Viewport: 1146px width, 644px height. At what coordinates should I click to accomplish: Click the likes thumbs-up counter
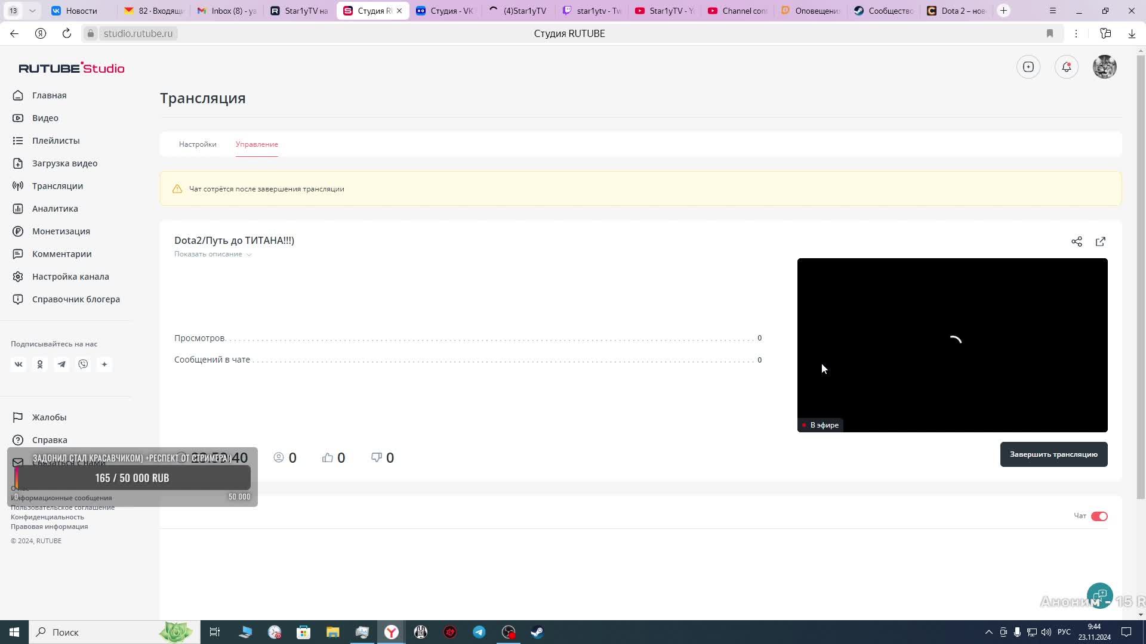334,458
